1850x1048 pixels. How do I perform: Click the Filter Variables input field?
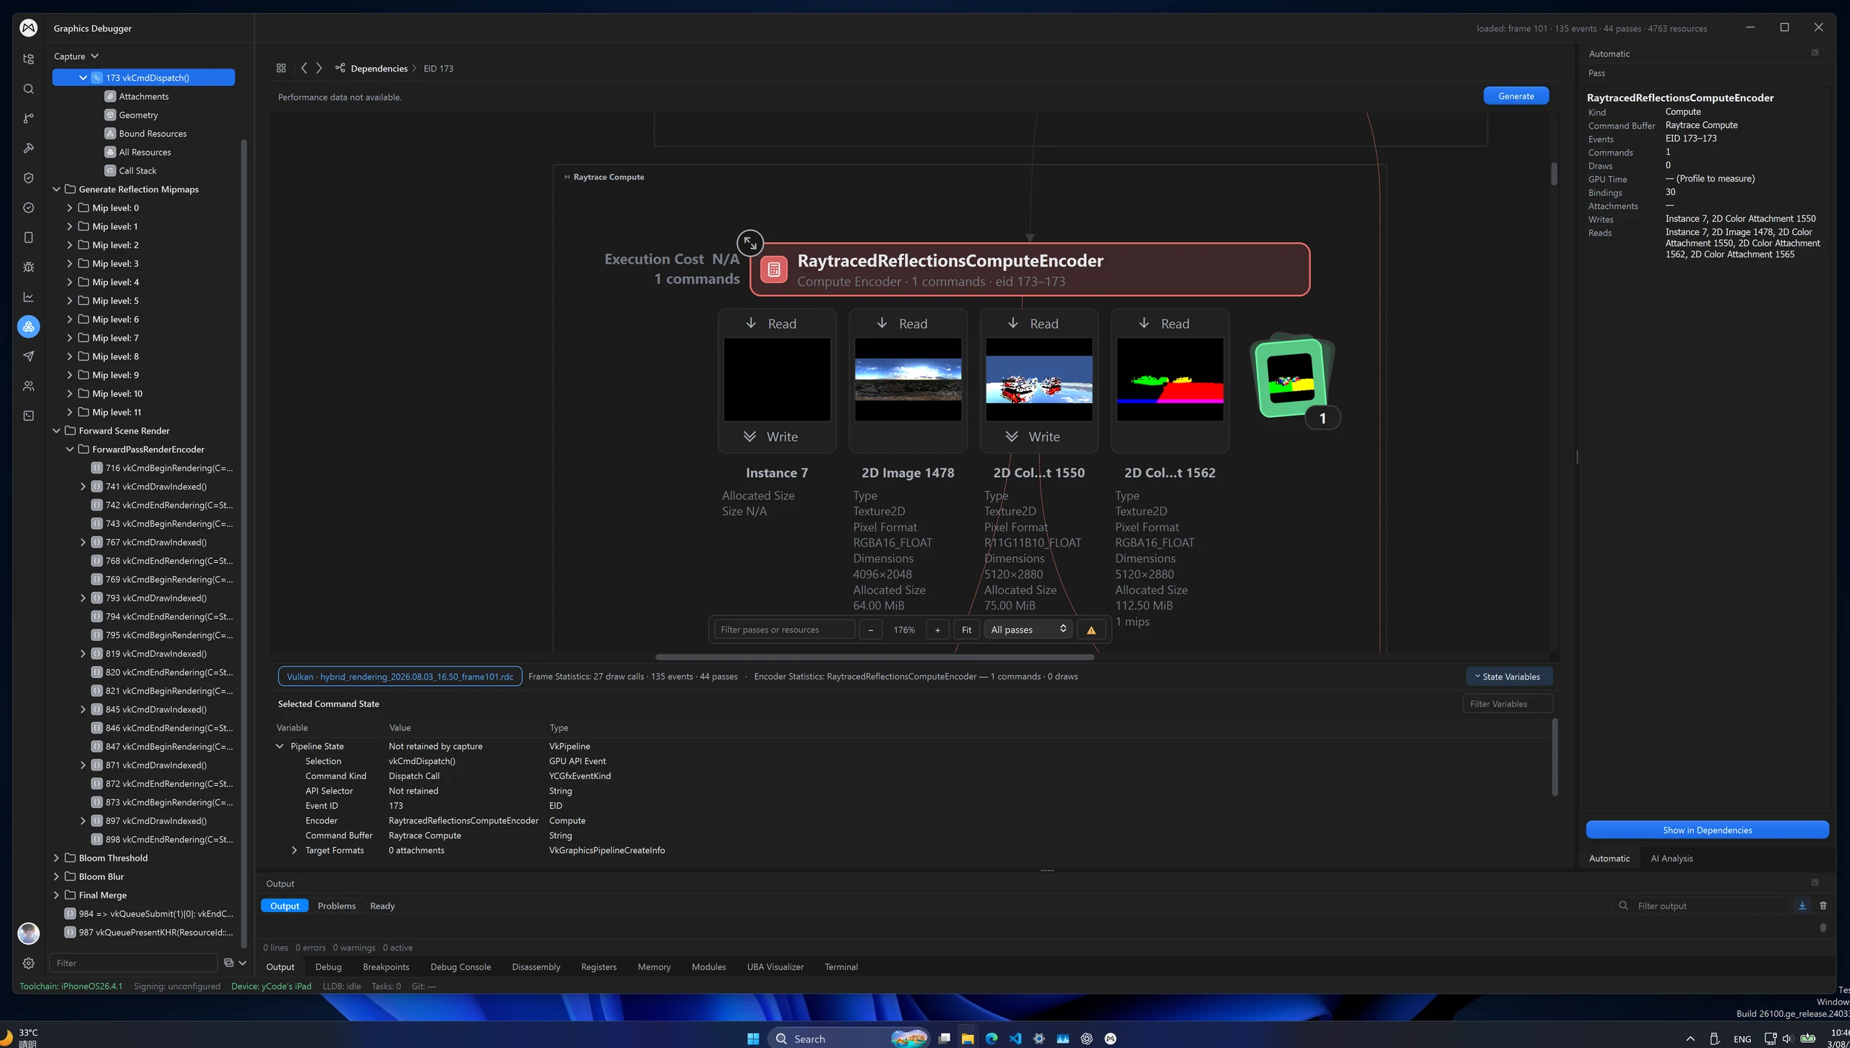point(1507,704)
